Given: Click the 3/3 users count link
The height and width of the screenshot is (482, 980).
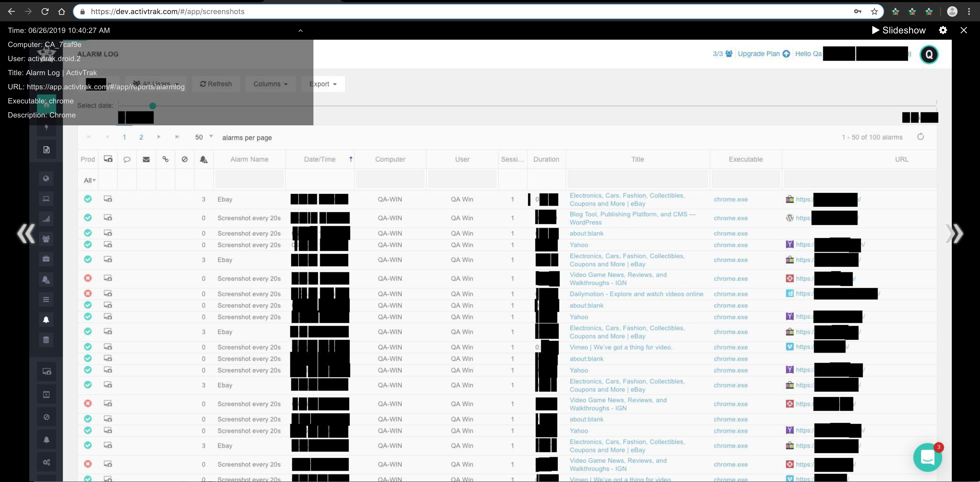Looking at the screenshot, I should tap(722, 54).
